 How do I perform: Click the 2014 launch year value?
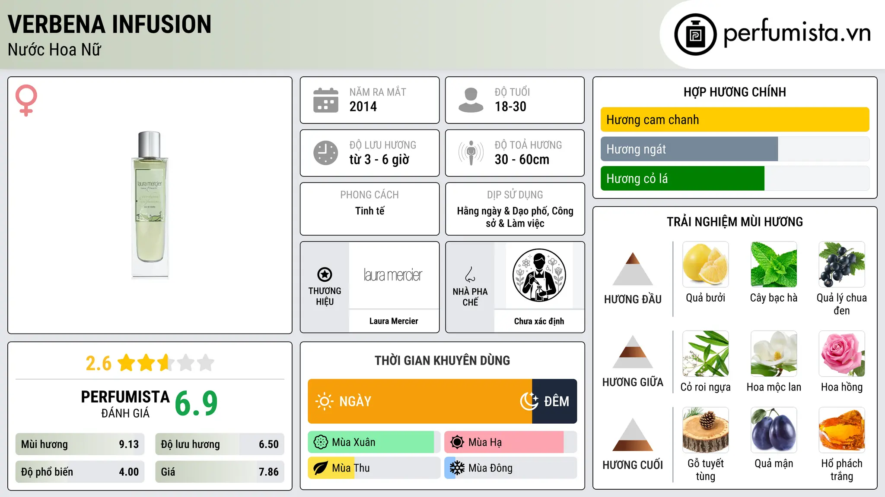click(x=363, y=107)
